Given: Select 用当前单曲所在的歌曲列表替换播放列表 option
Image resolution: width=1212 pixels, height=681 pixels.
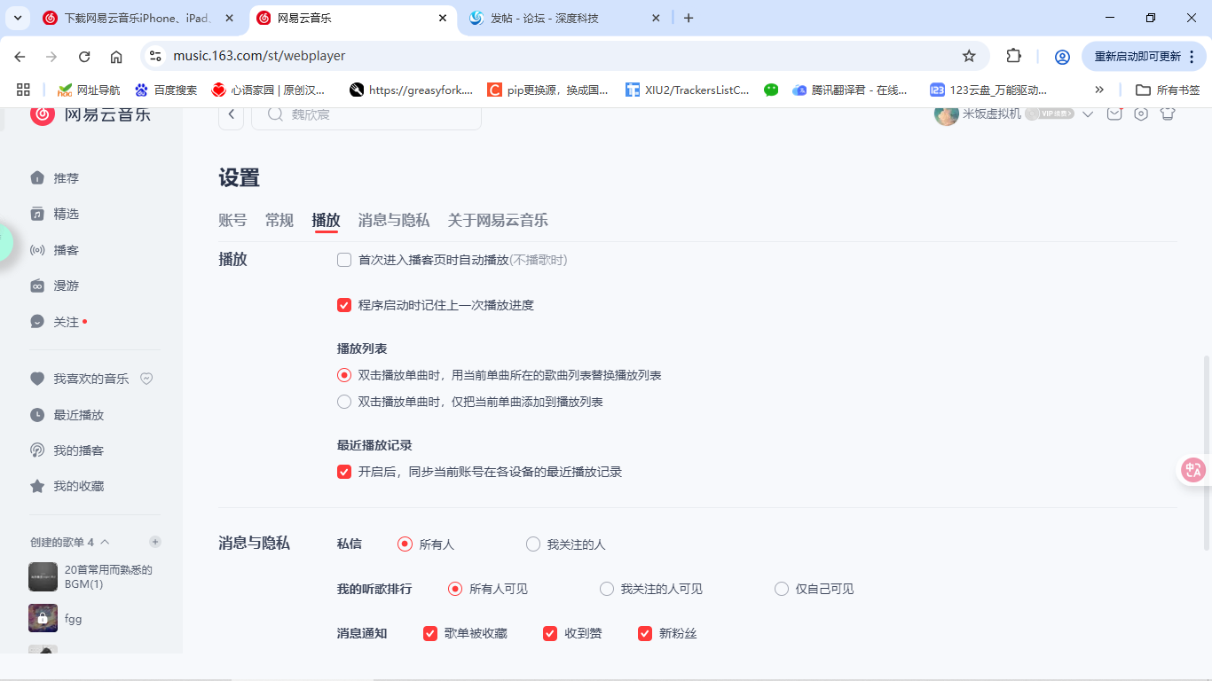Looking at the screenshot, I should [344, 375].
